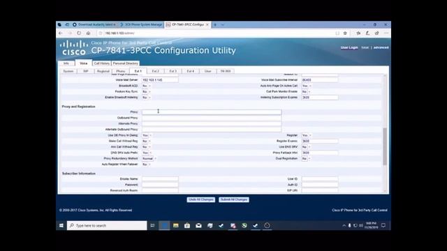The width and height of the screenshot is (447, 251).
Task: Open the Personal Directory tab
Action: [126, 63]
